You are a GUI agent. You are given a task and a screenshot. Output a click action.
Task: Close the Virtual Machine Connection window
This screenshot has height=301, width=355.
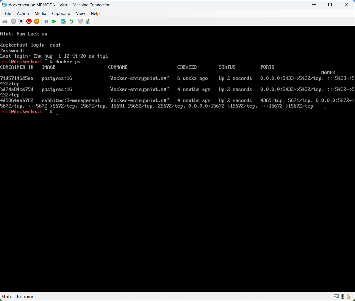[x=346, y=5]
